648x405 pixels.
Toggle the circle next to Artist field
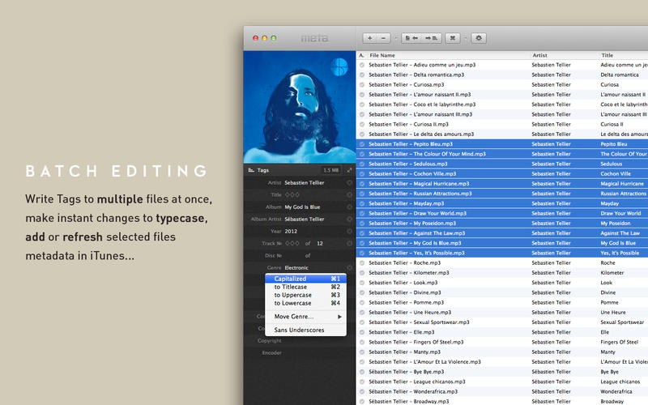[x=349, y=184]
